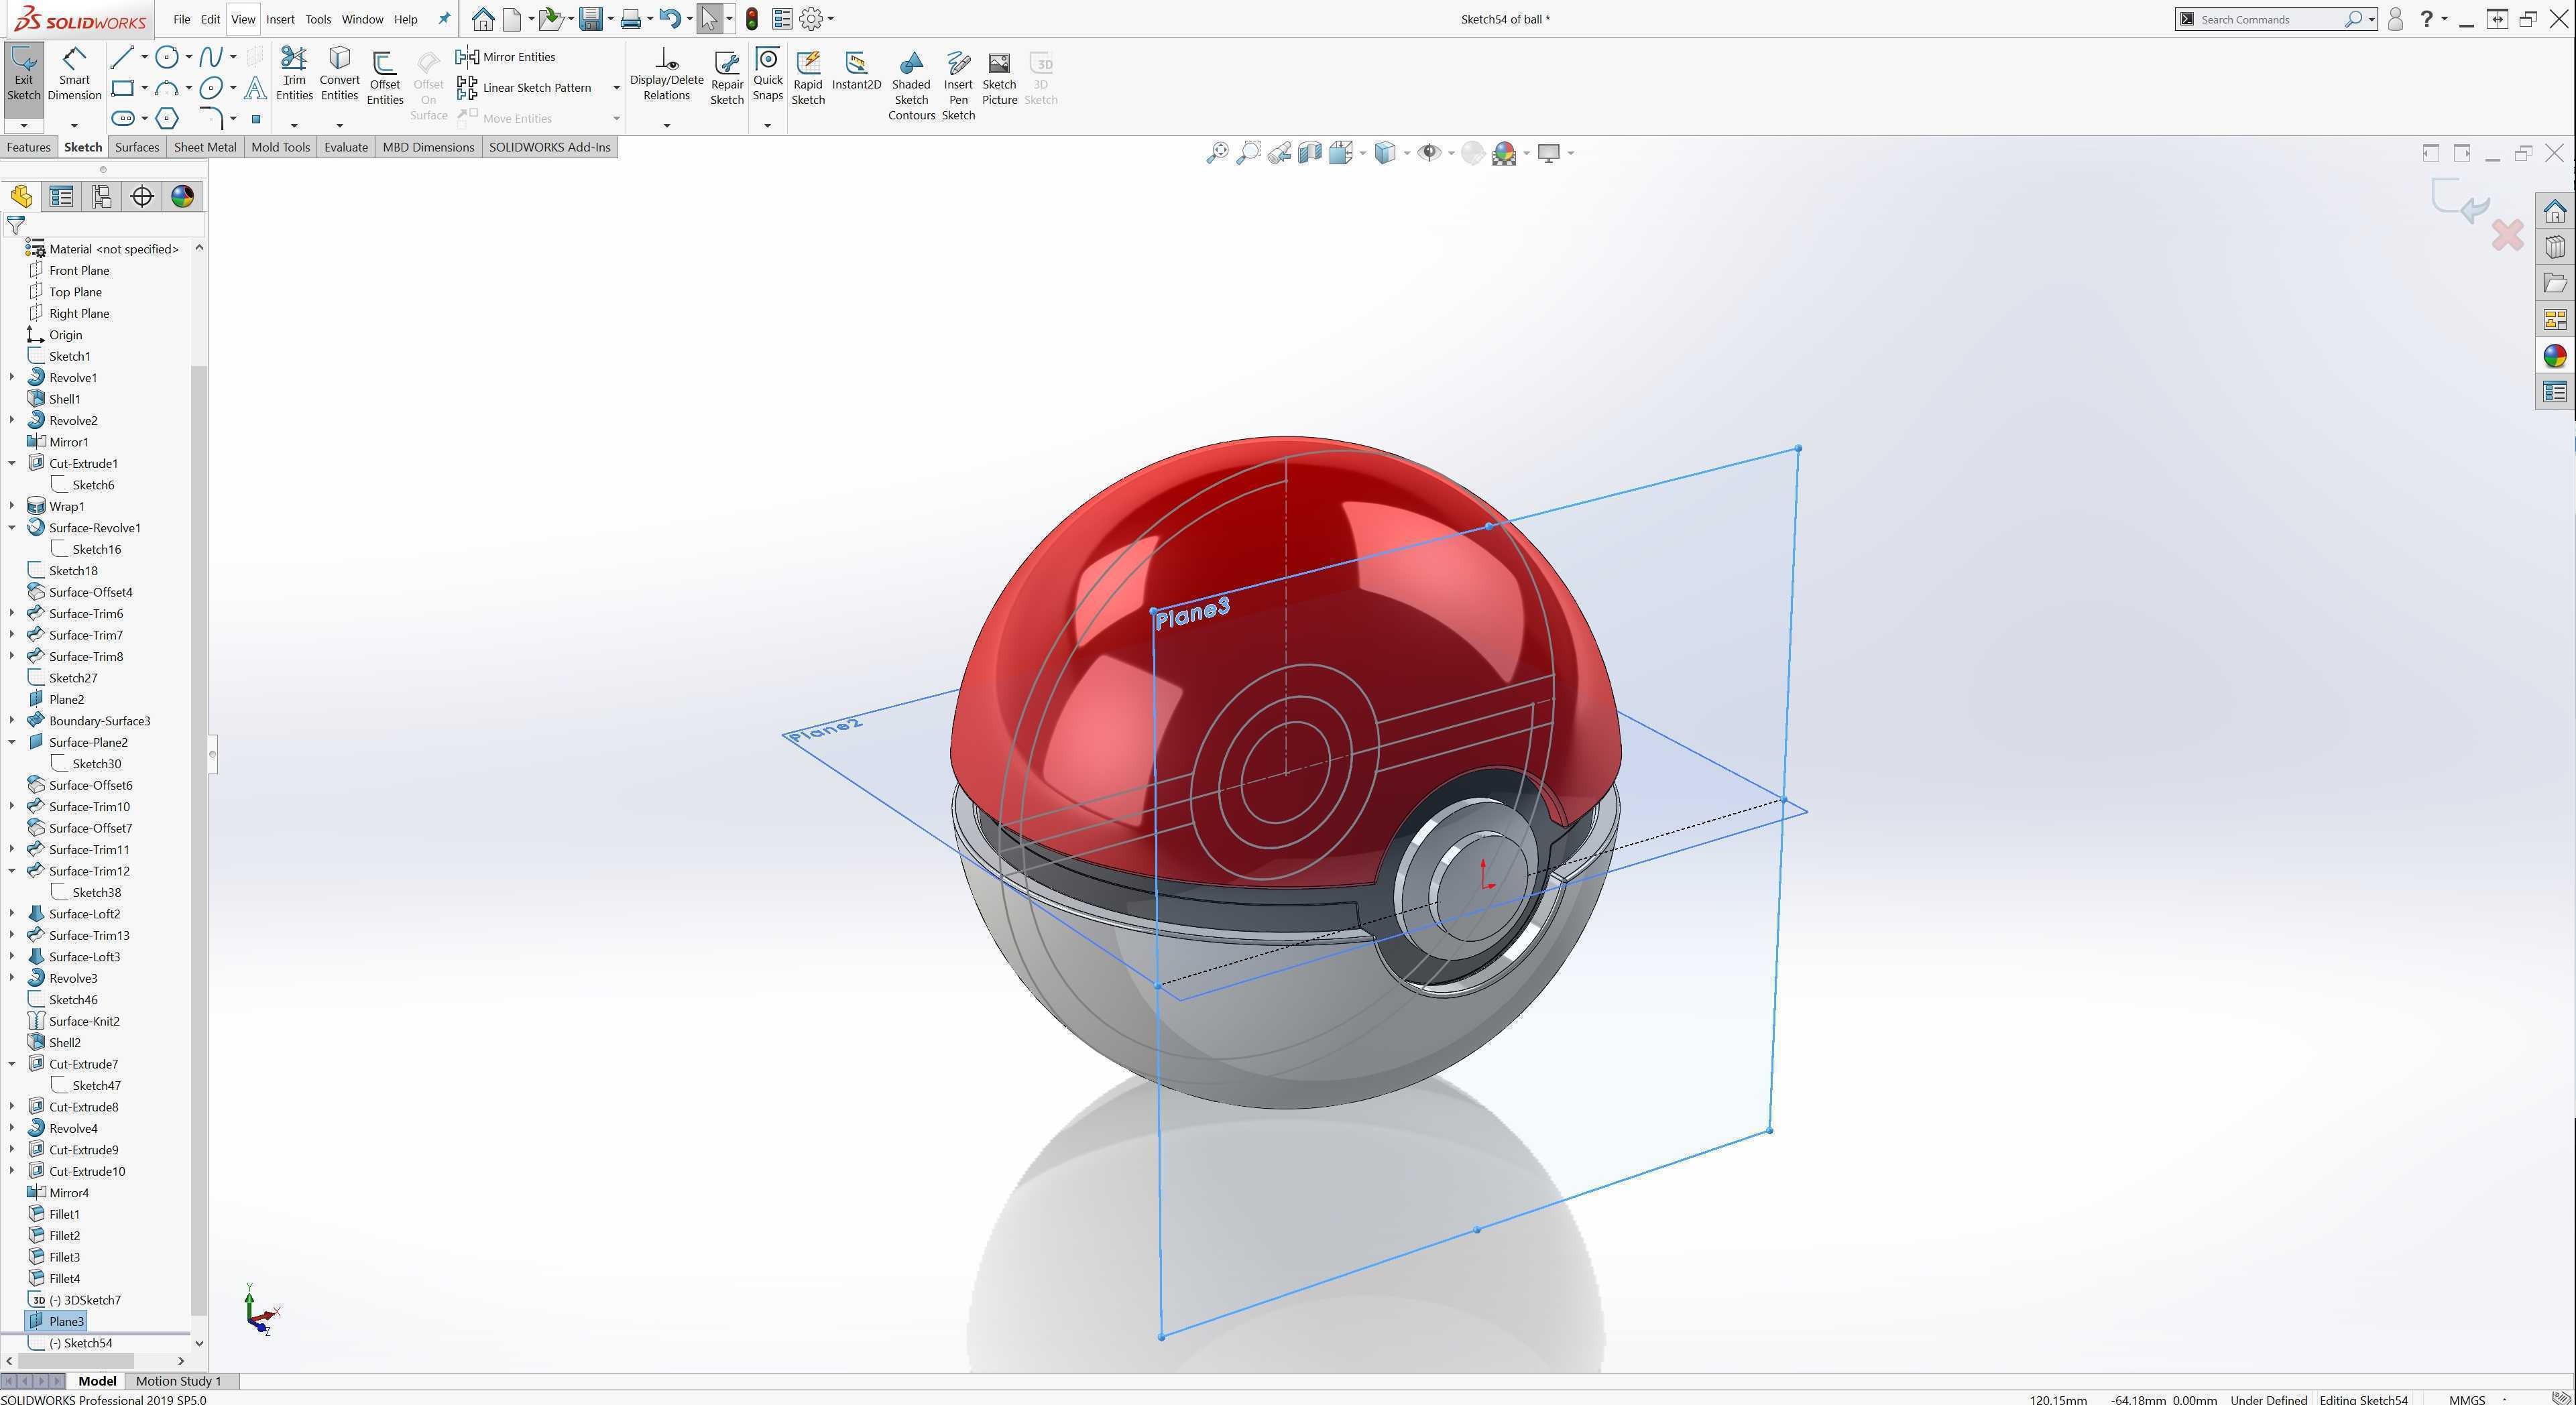Open the PropertyManager tab
Screen dimensions: 2576x1405
(x=61, y=196)
